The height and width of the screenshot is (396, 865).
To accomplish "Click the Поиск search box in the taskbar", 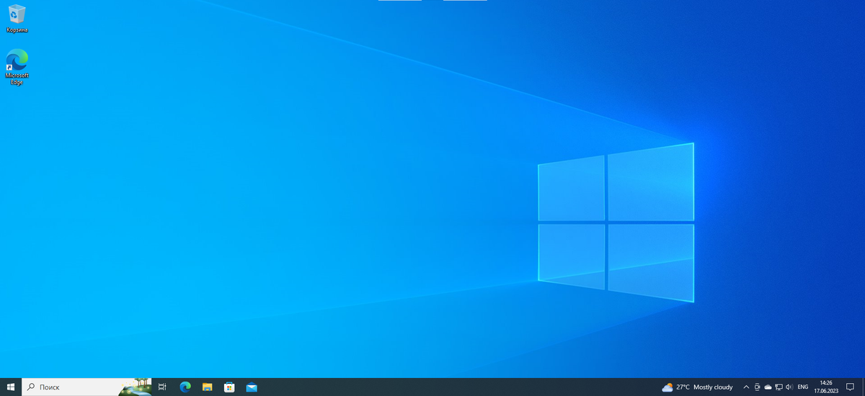I will pos(86,387).
